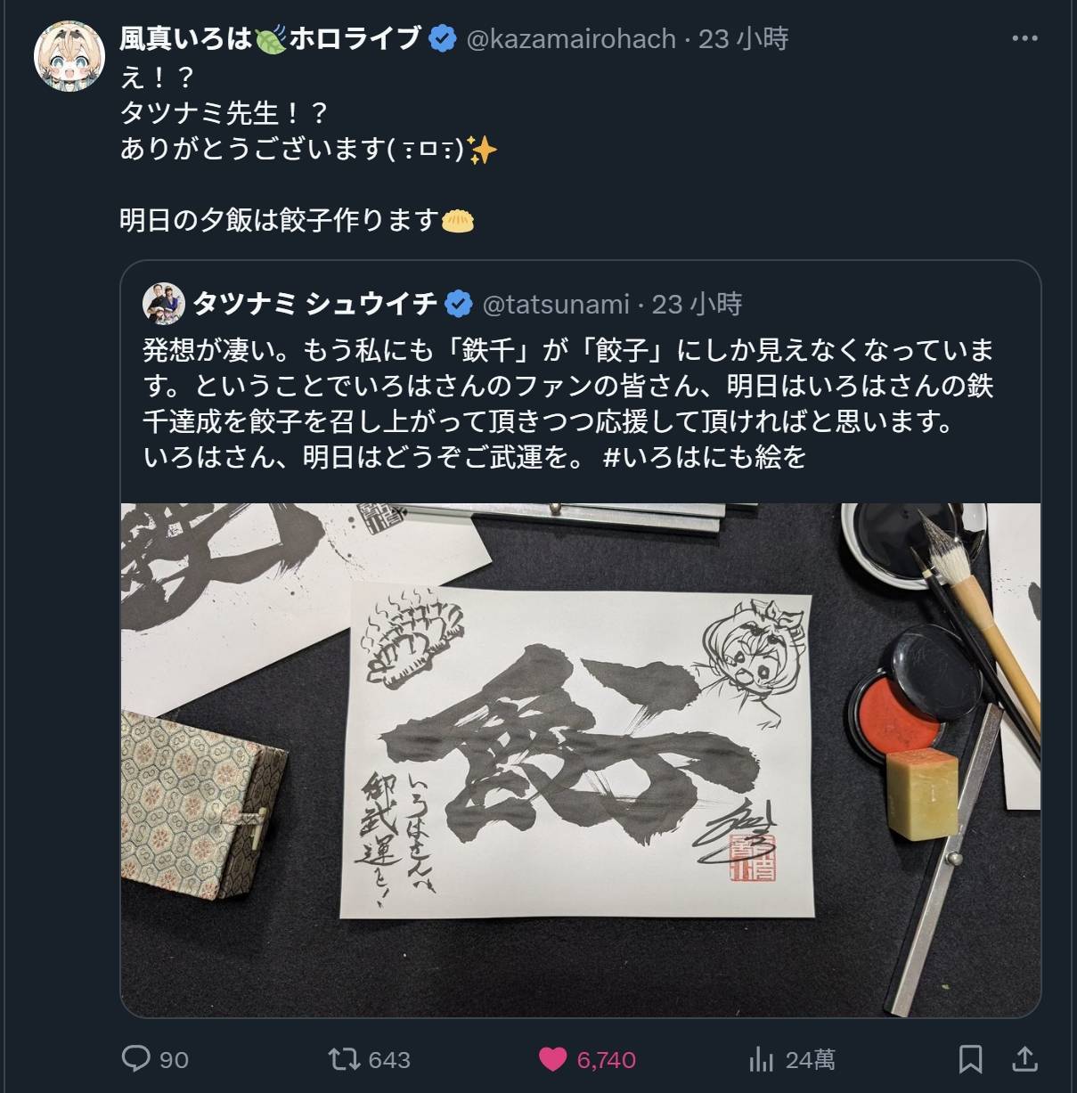The image size is (1077, 1093).
Task: Click タツナミ シュウイチ small avatar
Action: 163,304
